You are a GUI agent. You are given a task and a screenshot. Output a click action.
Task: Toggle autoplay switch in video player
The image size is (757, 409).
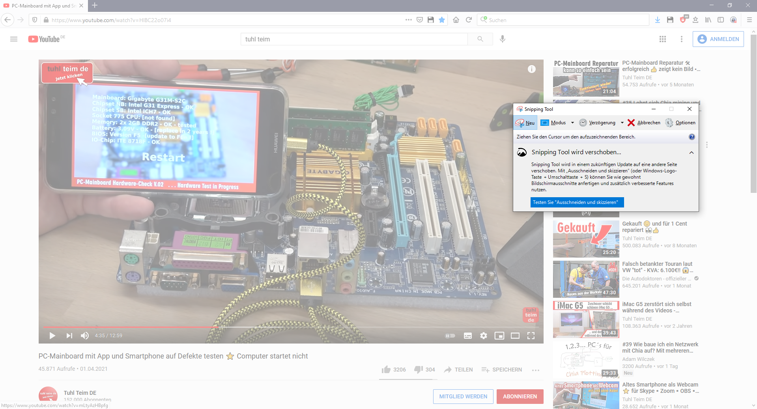(450, 336)
